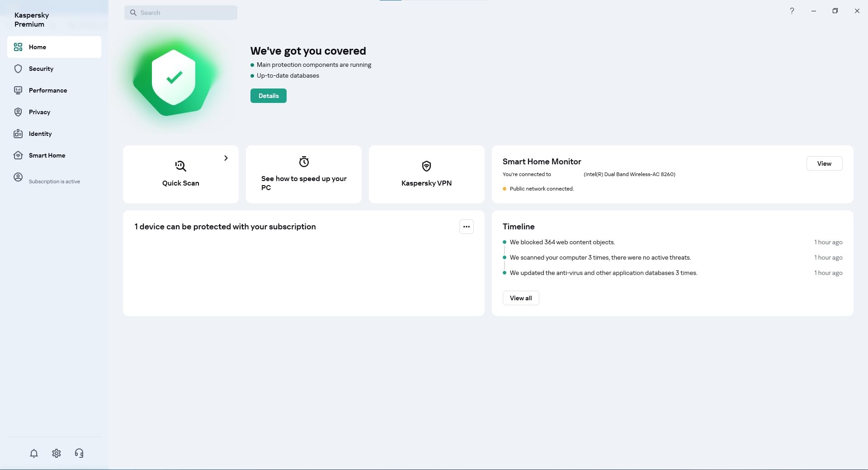Click View on Smart Home Monitor
Screen dimensions: 868x470
pos(825,163)
